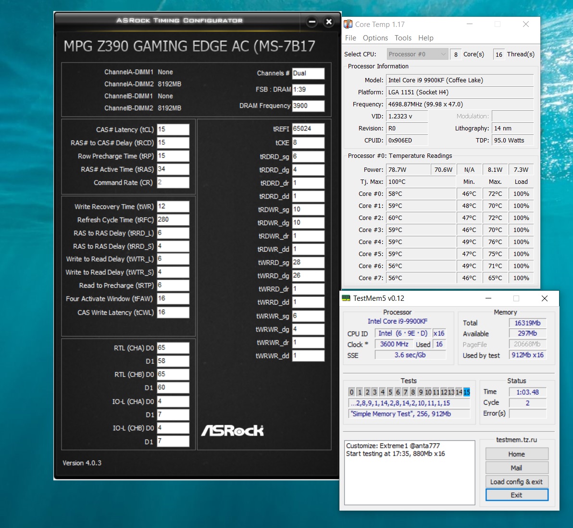Click the Frequency value 4698.87MHz

460,104
